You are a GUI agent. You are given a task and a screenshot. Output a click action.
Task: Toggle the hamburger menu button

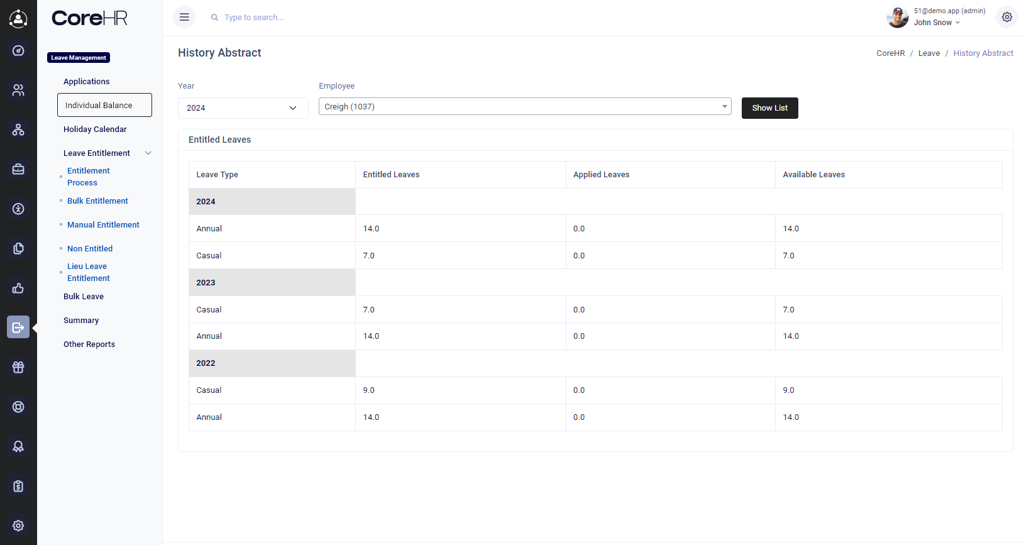[x=184, y=18]
